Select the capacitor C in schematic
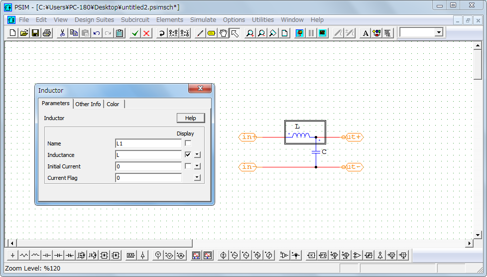 (316, 152)
